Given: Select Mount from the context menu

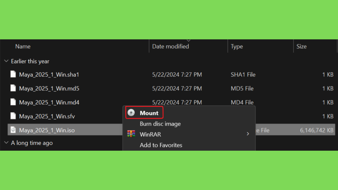Looking at the screenshot, I should click(149, 113).
